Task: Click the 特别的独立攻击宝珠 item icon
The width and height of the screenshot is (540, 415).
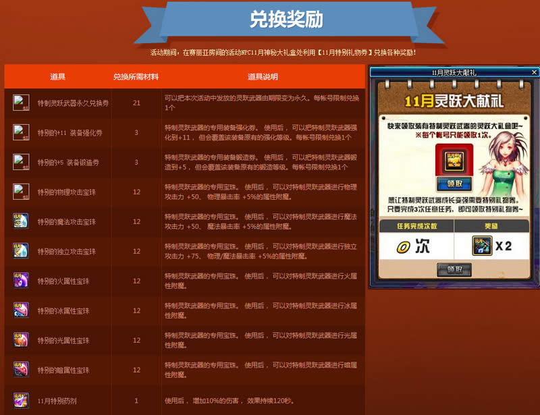Action: (21, 250)
